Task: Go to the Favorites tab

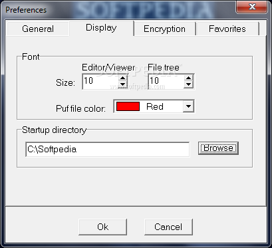Action: pyautogui.click(x=227, y=29)
